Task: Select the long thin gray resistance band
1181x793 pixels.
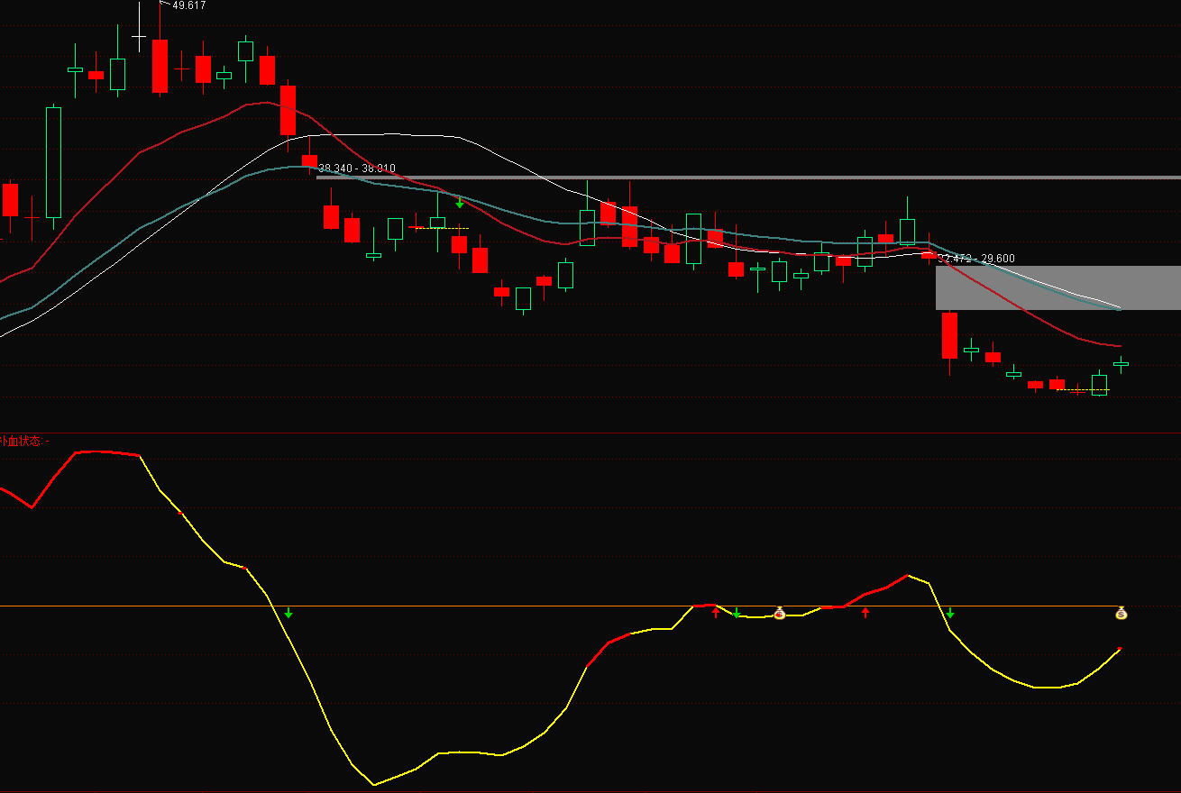Action: click(748, 178)
